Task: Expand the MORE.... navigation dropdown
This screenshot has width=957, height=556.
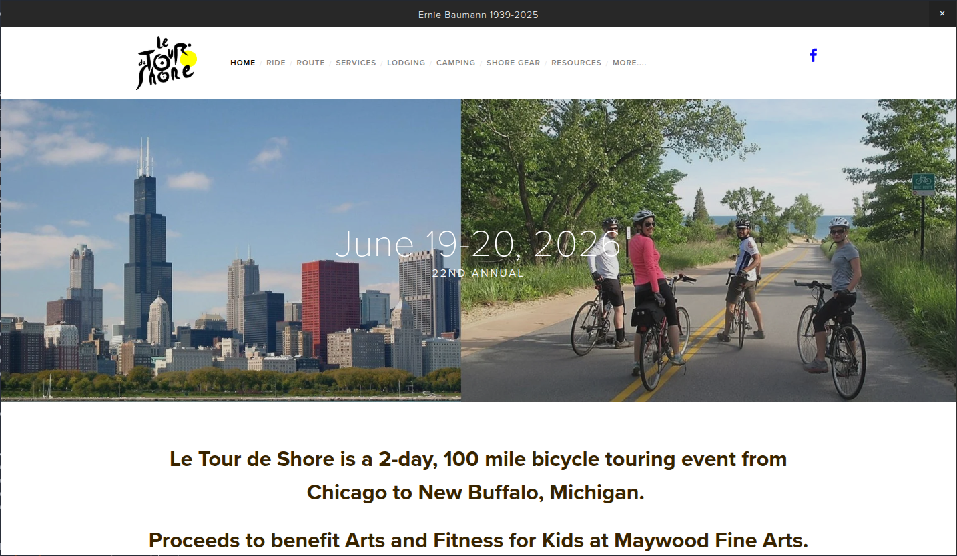Action: coord(629,63)
